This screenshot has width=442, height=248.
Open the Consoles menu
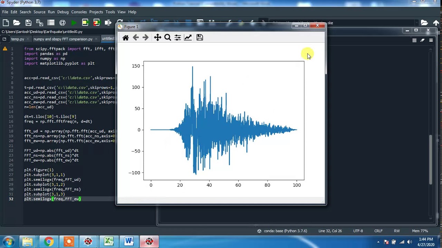[x=79, y=12]
